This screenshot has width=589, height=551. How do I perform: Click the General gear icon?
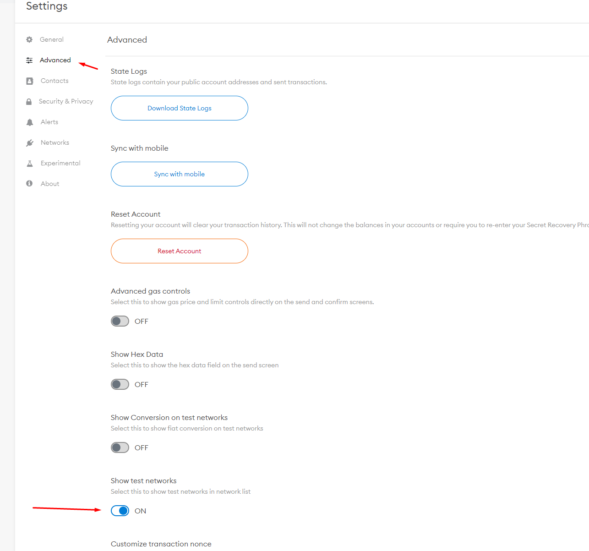coord(29,39)
